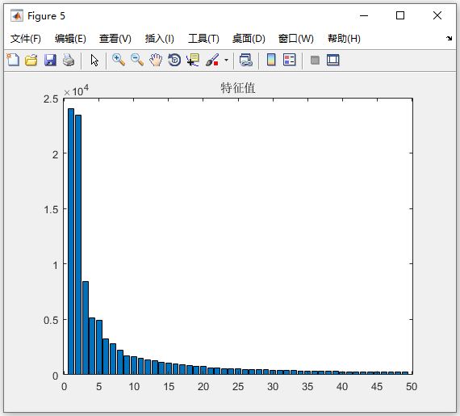Toggle the Data Cursor tool
Screen dimensions: 460x416
pyautogui.click(x=193, y=60)
